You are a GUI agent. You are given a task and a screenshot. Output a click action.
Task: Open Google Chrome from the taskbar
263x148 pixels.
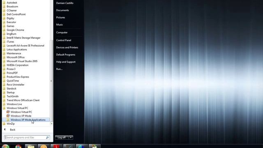[x=18, y=146]
